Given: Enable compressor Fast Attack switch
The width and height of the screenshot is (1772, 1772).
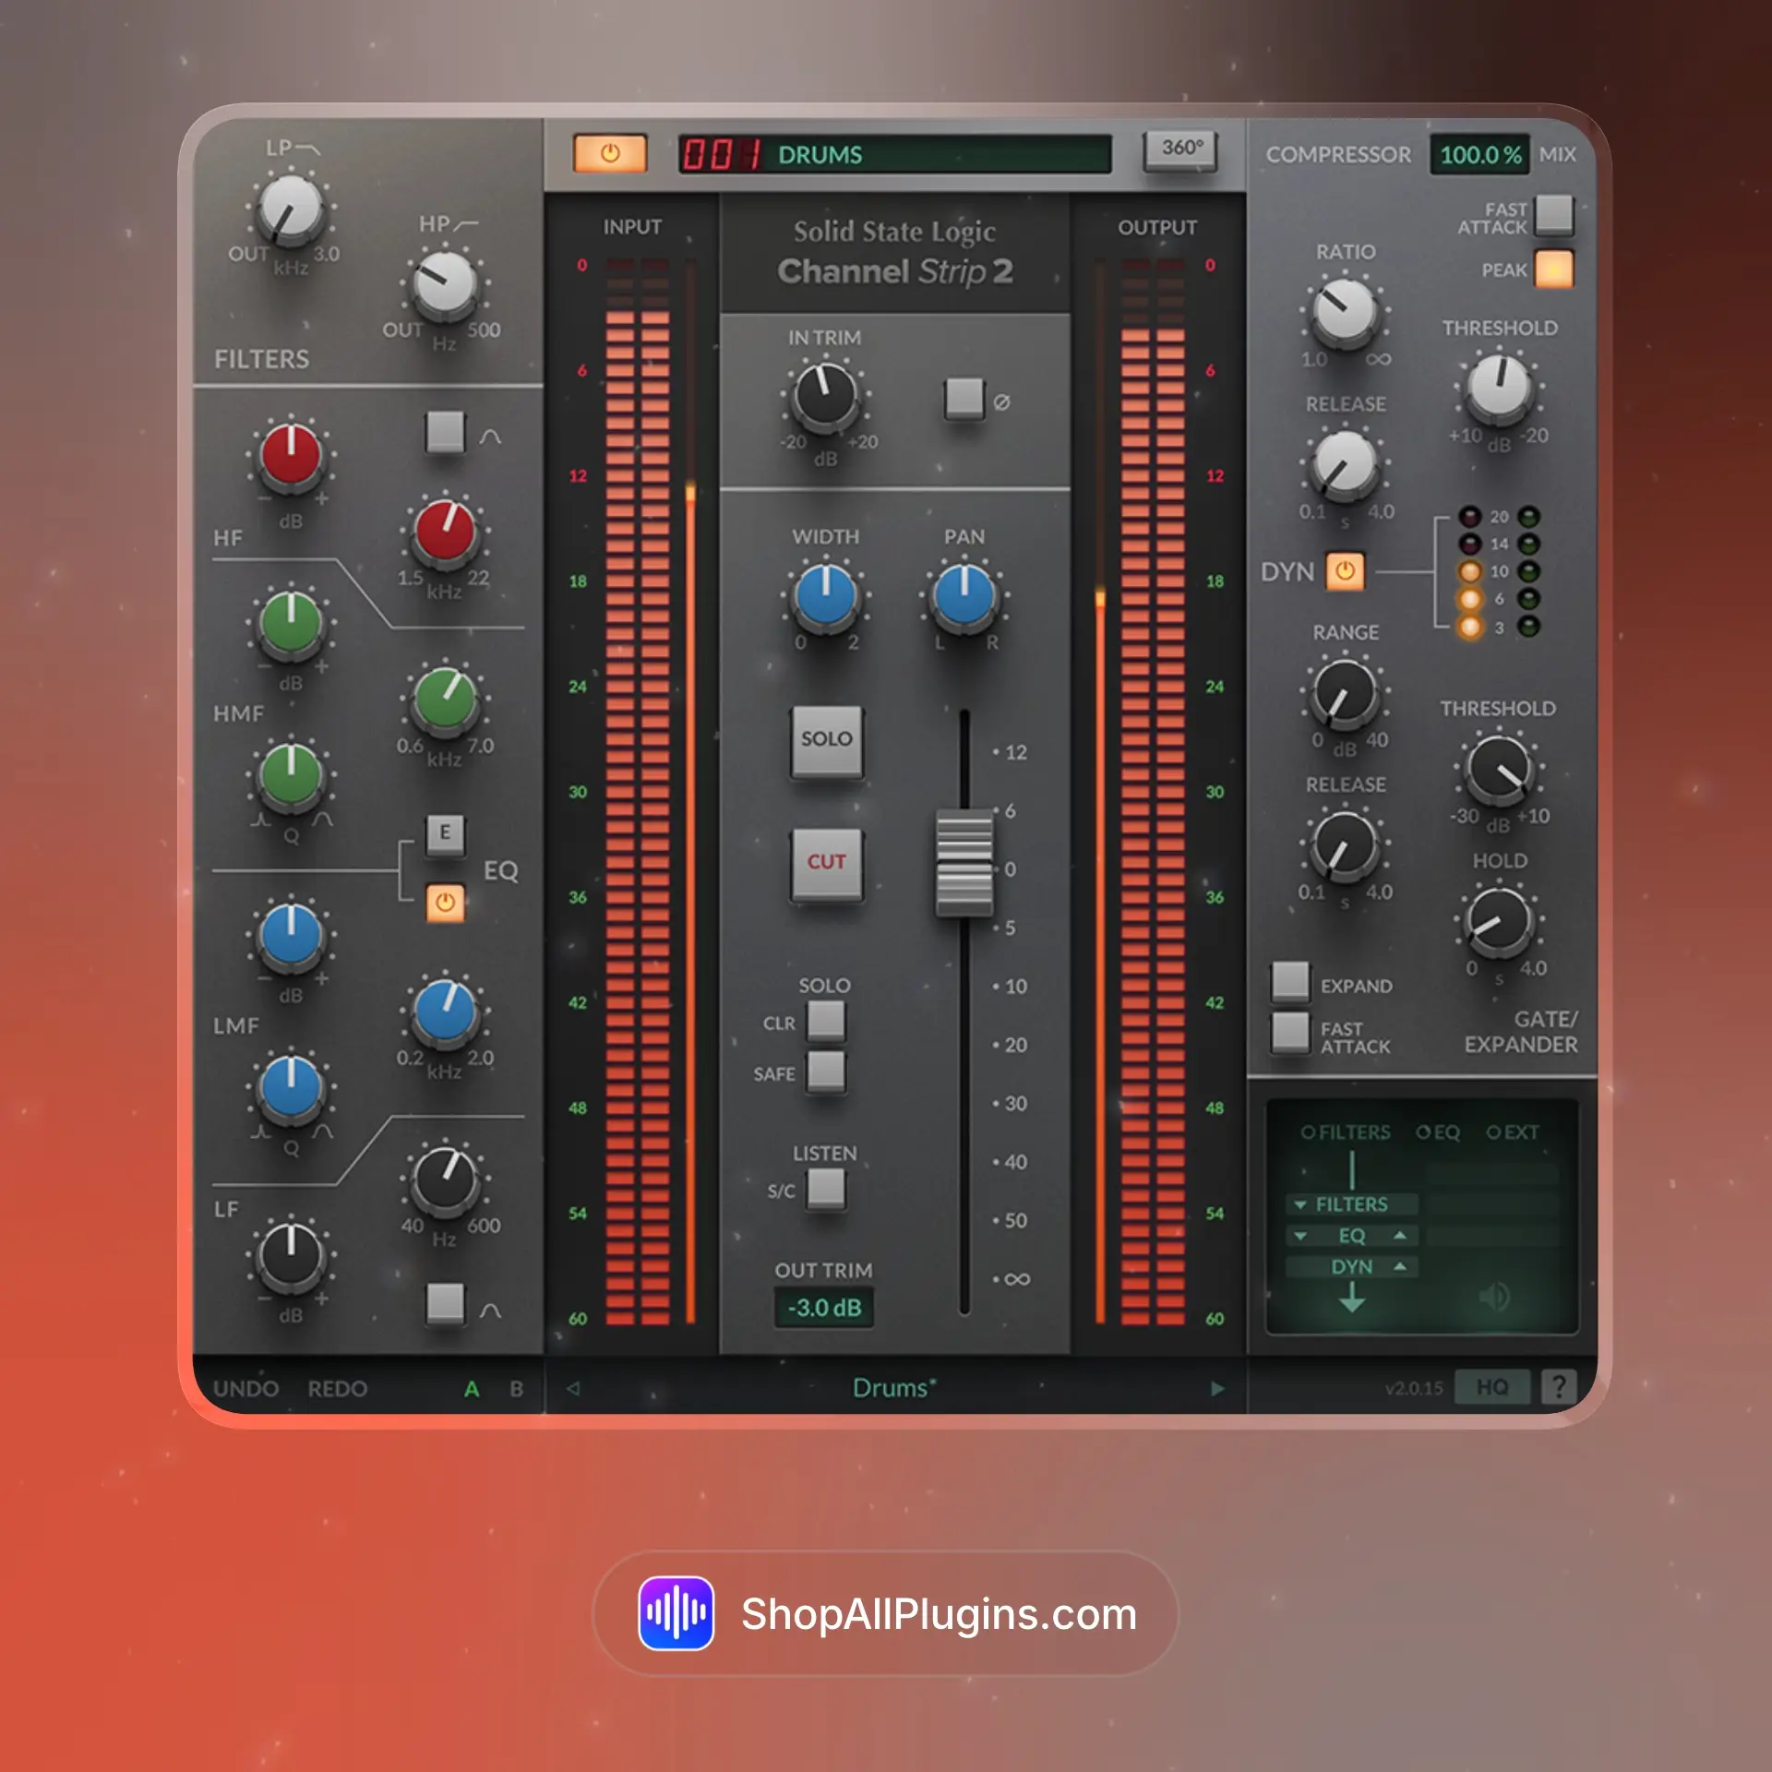Looking at the screenshot, I should (x=1554, y=214).
